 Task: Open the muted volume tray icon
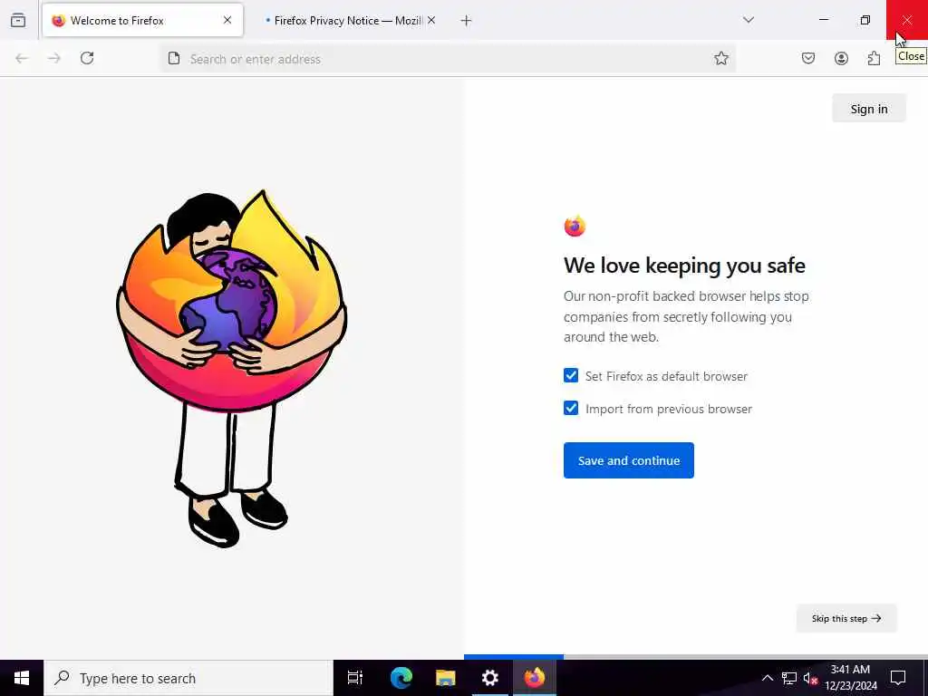tap(810, 678)
